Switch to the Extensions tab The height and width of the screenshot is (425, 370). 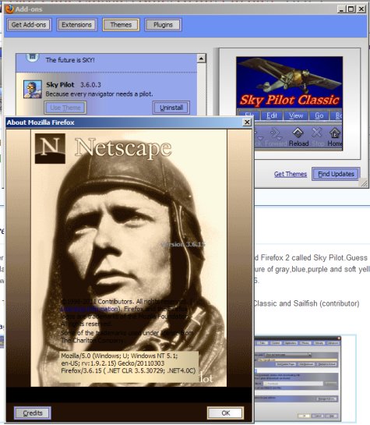point(76,25)
